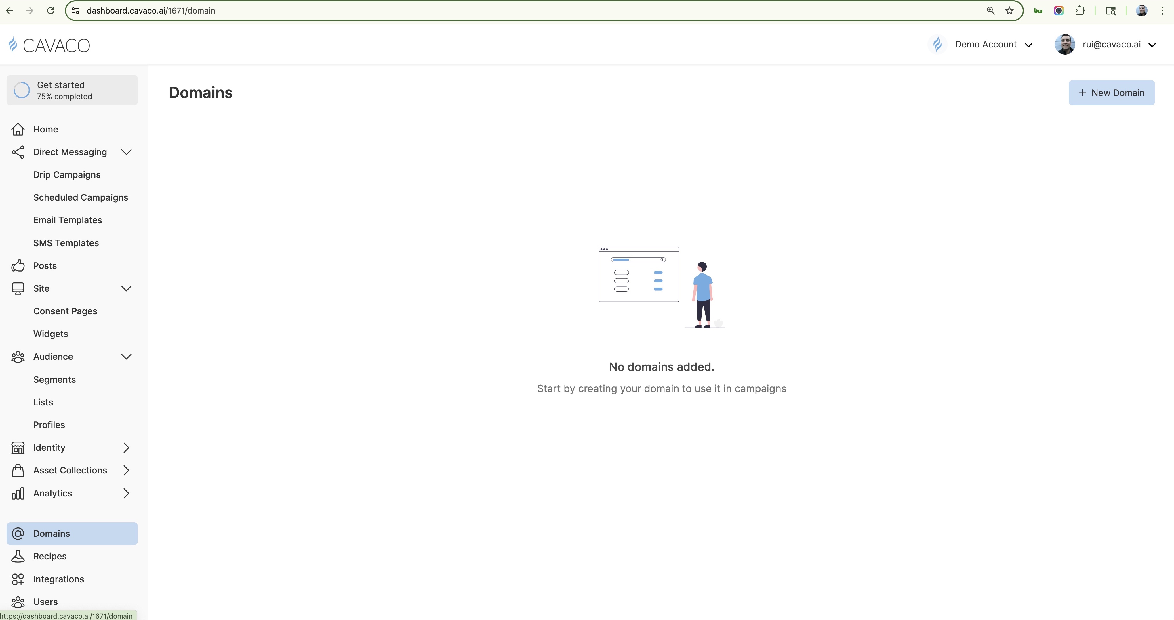The image size is (1174, 620).
Task: Open the Demo Account dropdown arrow
Action: [1028, 45]
